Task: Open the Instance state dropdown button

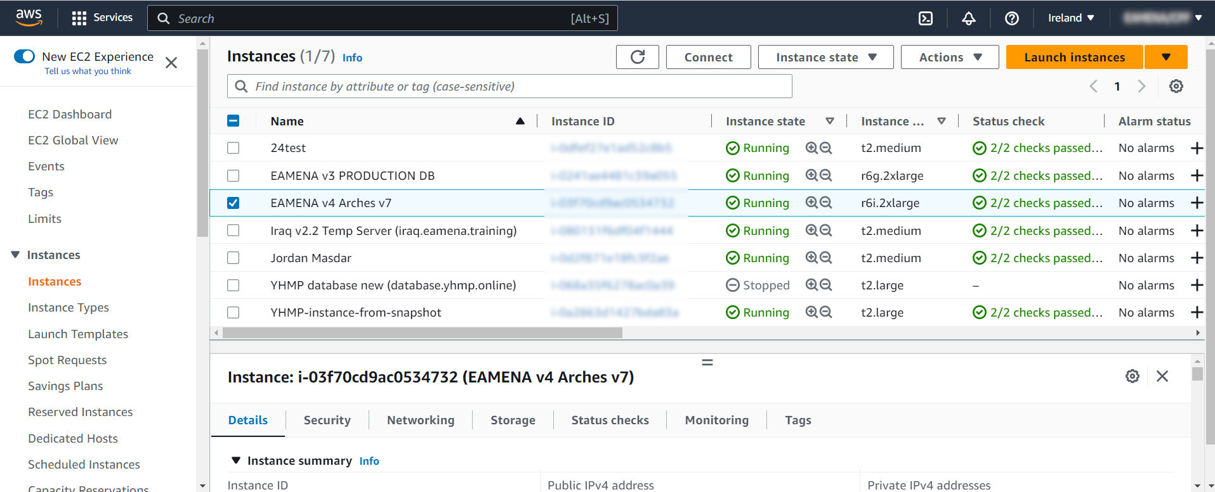Action: (x=825, y=57)
